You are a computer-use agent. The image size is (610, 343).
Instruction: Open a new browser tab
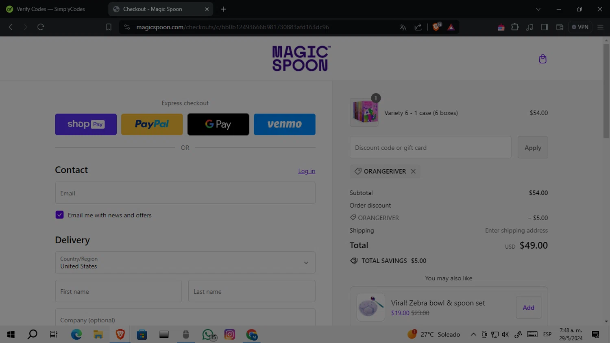223,9
